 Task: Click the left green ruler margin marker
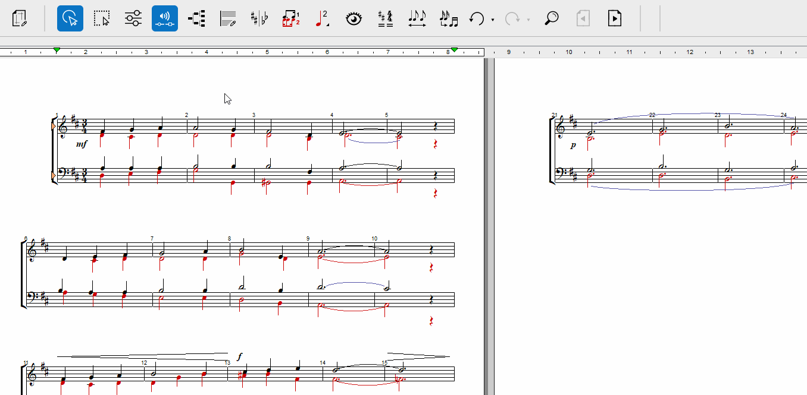(x=57, y=50)
